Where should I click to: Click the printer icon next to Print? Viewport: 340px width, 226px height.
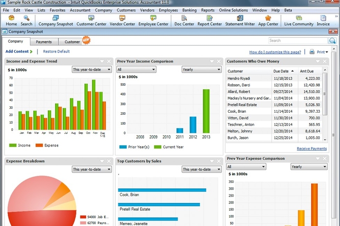pos(312,52)
